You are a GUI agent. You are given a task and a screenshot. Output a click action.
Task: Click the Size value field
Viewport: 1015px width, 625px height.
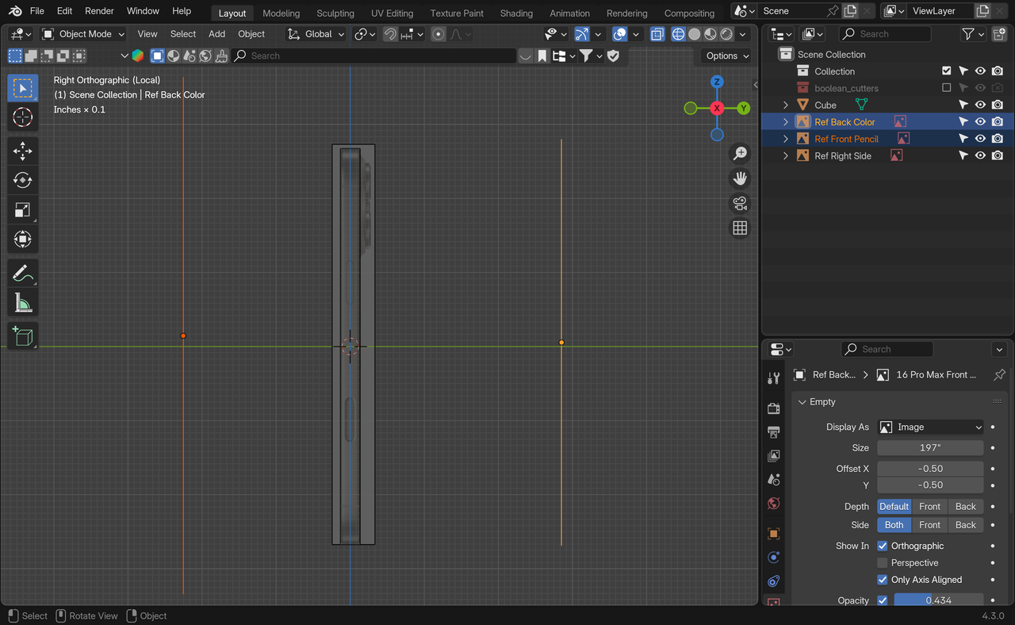pos(930,447)
